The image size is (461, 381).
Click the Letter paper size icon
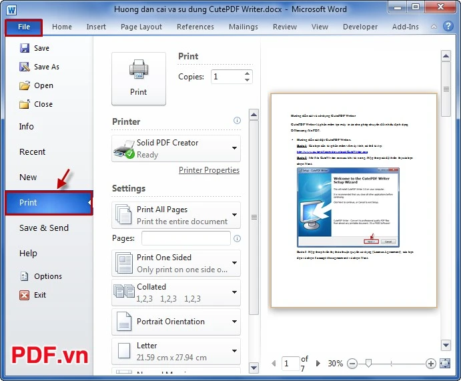[124, 351]
